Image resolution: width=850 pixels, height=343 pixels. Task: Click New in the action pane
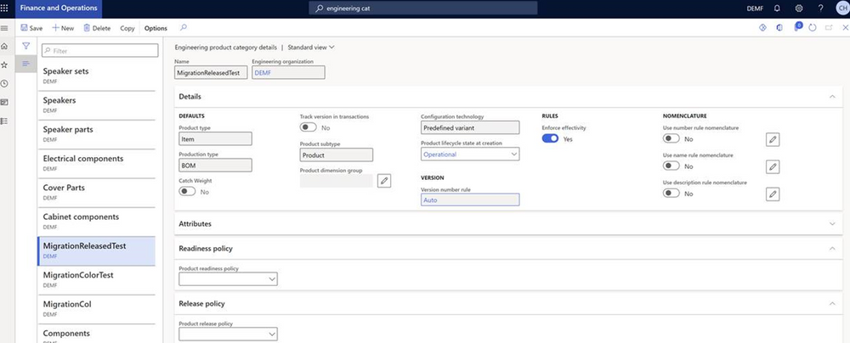pos(63,28)
